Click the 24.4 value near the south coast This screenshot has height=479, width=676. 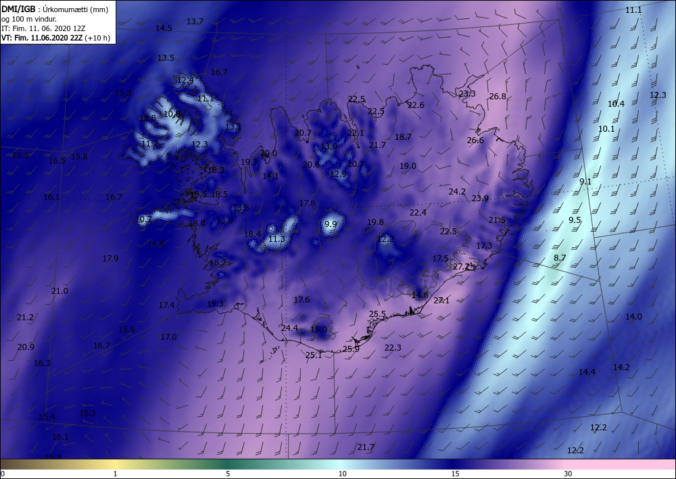coord(289,328)
